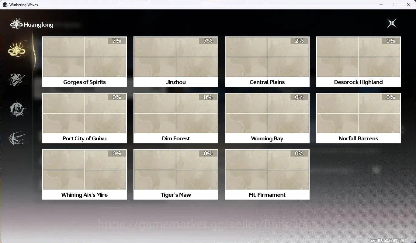The width and height of the screenshot is (416, 243).
Task: Click the User ID: 602281539 text
Action: tap(386, 240)
